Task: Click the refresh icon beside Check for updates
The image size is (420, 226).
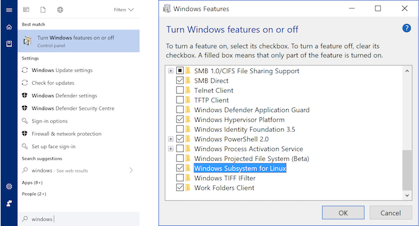Action: [25, 83]
